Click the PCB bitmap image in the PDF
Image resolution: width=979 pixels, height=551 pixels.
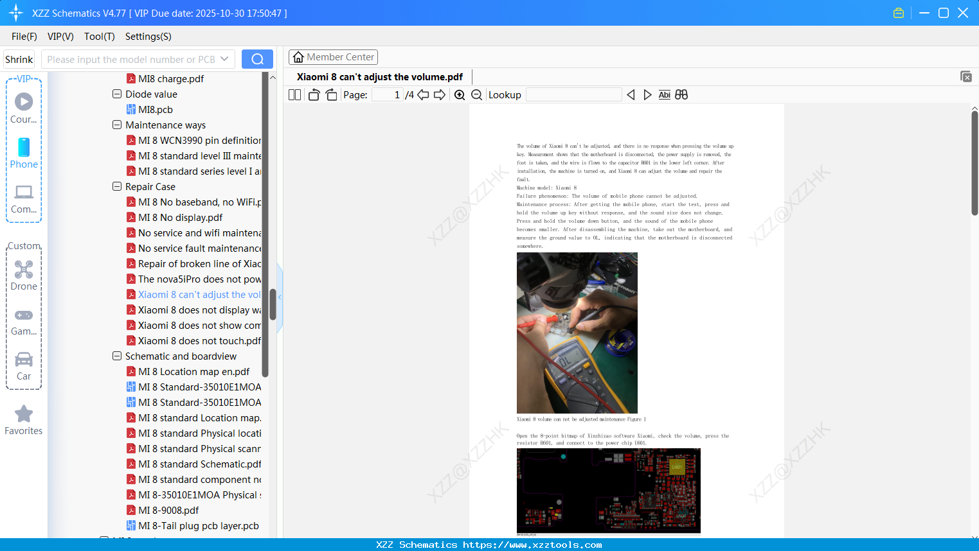pyautogui.click(x=609, y=491)
